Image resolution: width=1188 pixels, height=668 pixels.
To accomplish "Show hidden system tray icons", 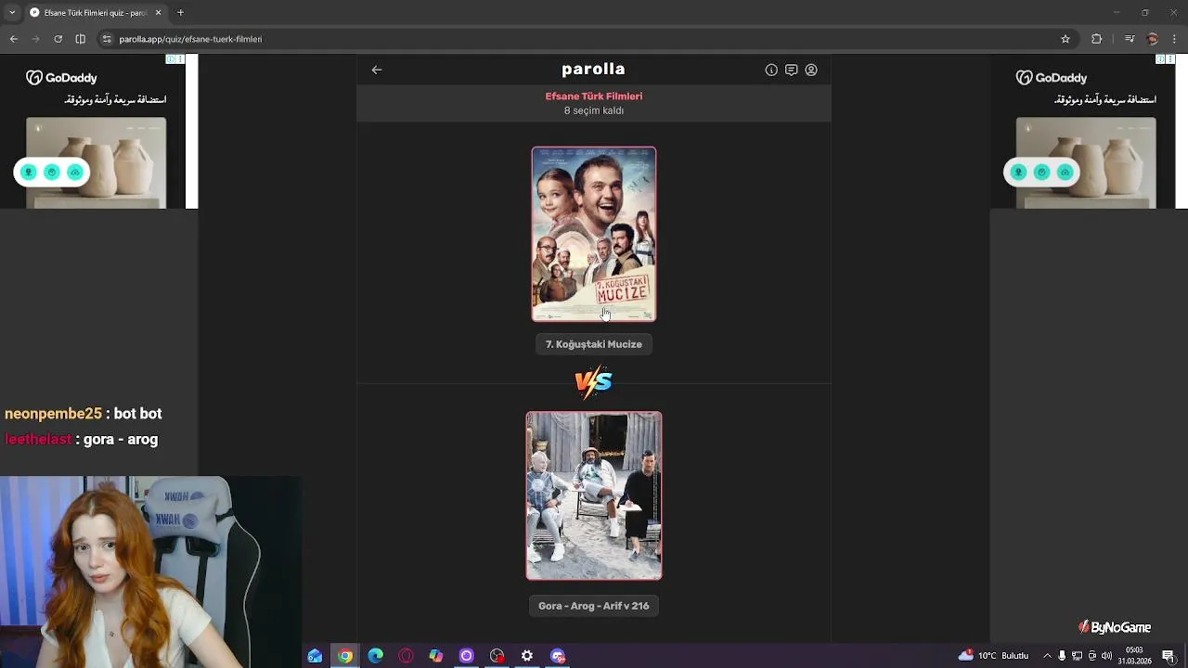I will (1047, 656).
